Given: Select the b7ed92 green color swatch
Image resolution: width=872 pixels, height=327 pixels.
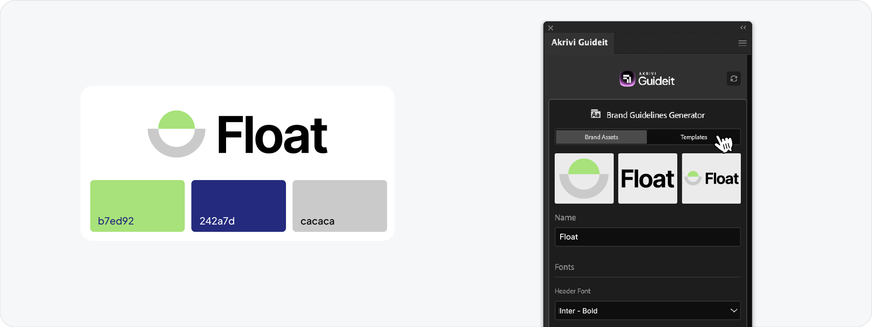Looking at the screenshot, I should [137, 205].
